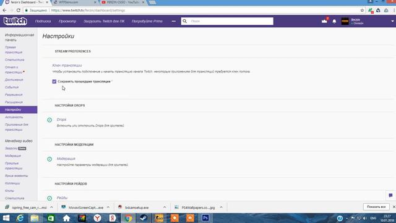396x223 pixels.
Task: Click the Drops green checkmark icon
Action: point(49,120)
